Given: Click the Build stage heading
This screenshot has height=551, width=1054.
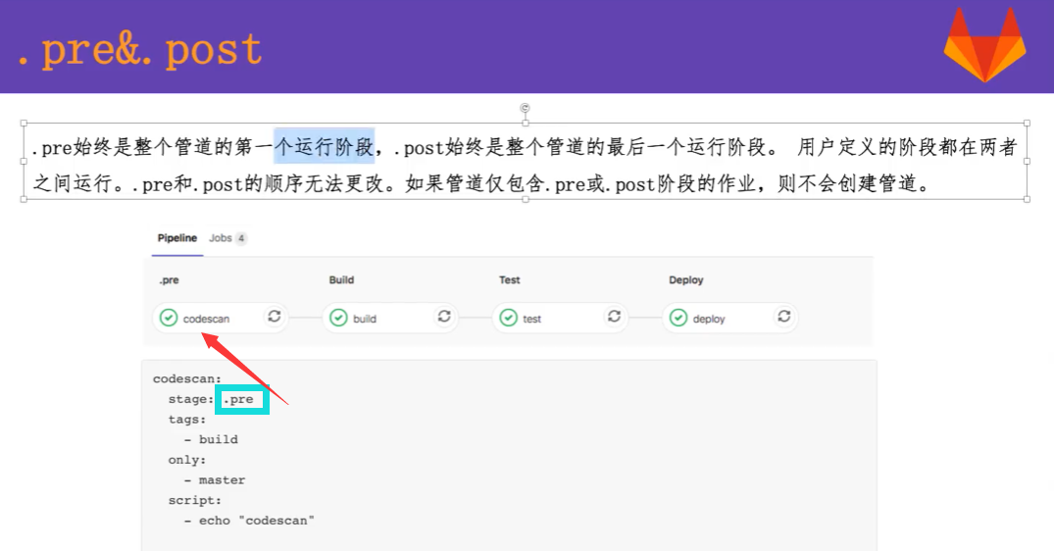Looking at the screenshot, I should point(341,279).
